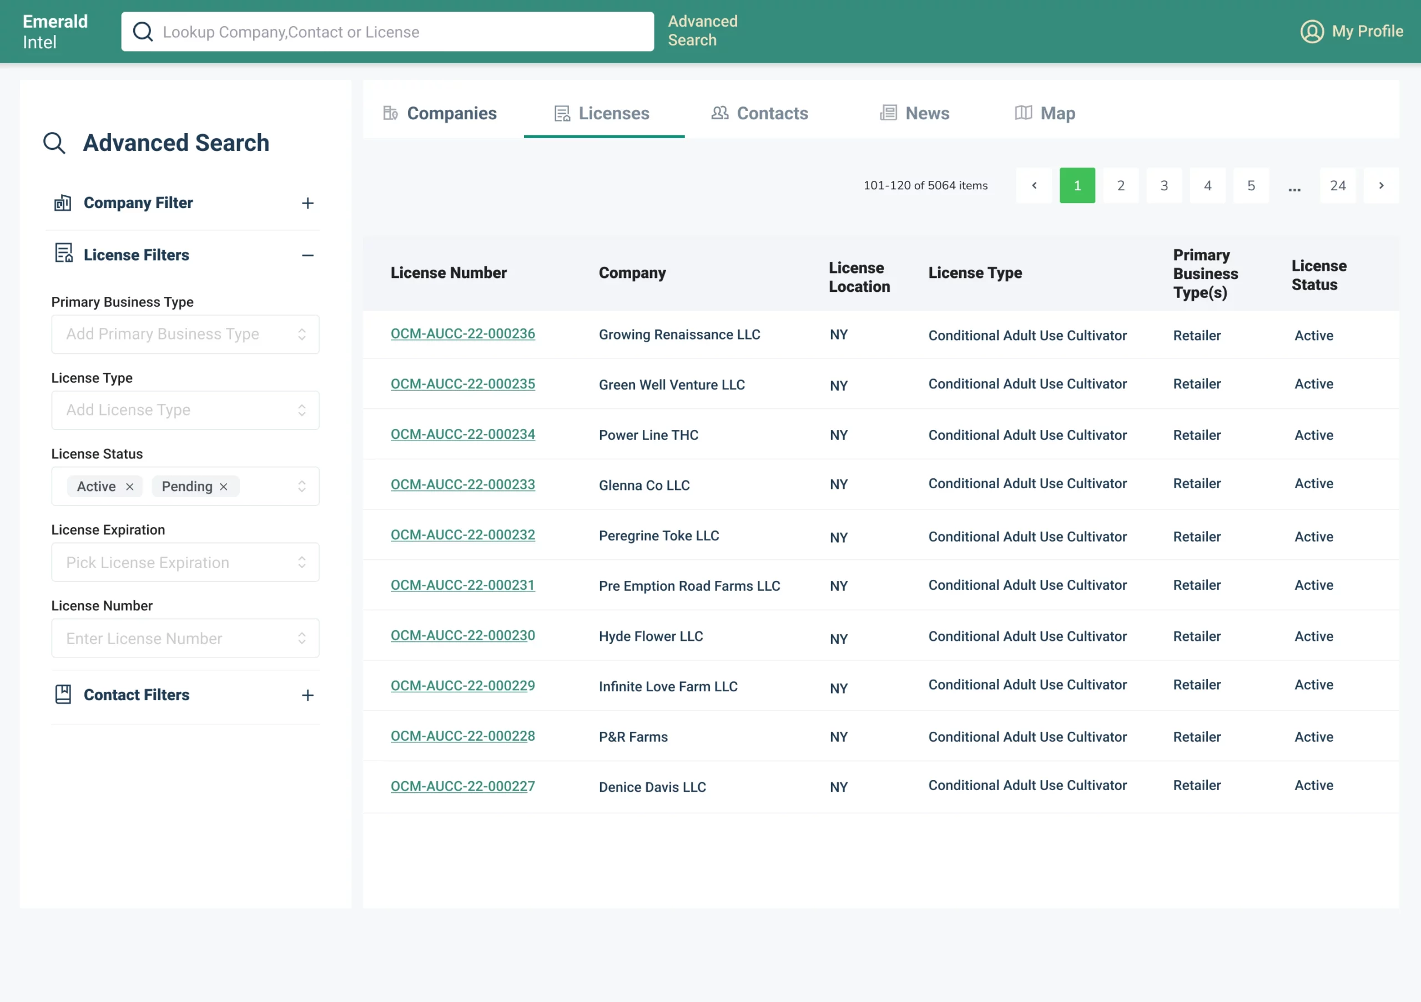
Task: Open license OCM-AUCC-22-000230
Action: 463,635
